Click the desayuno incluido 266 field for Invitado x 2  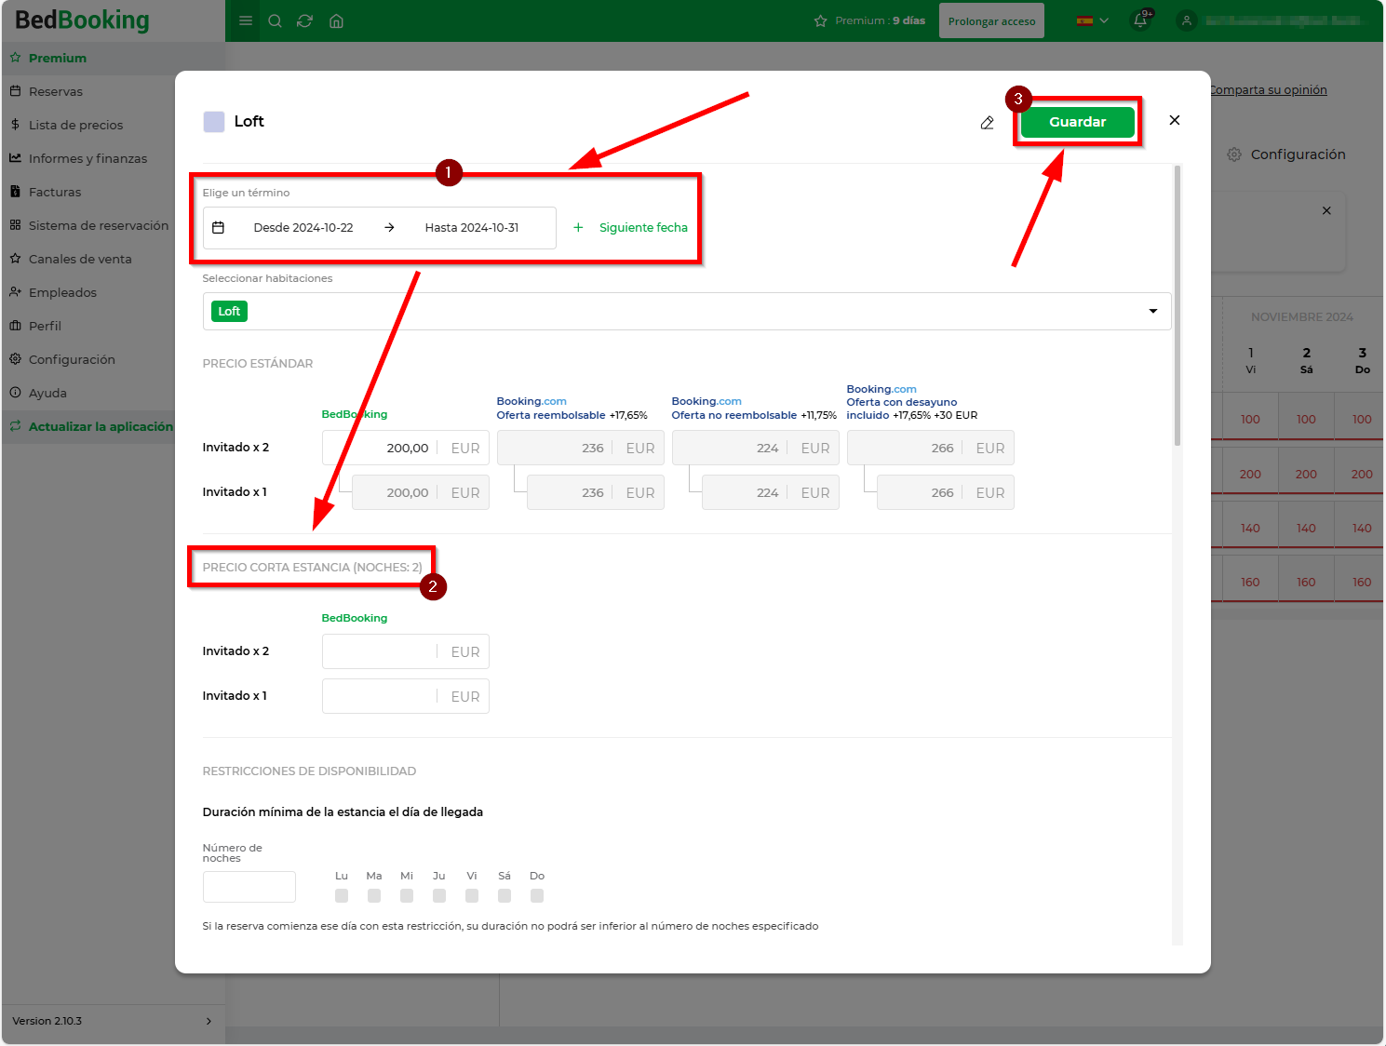(x=930, y=448)
